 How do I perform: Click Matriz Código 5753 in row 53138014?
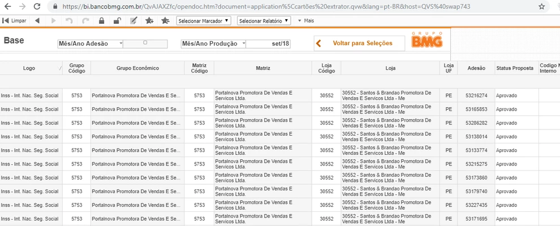[x=199, y=137]
